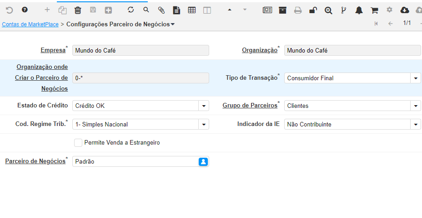
Task: Open the Contas de MarketPlace breadcrumb link
Action: [x=30, y=24]
